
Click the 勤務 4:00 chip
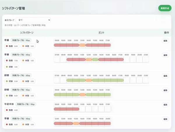(12, 110)
